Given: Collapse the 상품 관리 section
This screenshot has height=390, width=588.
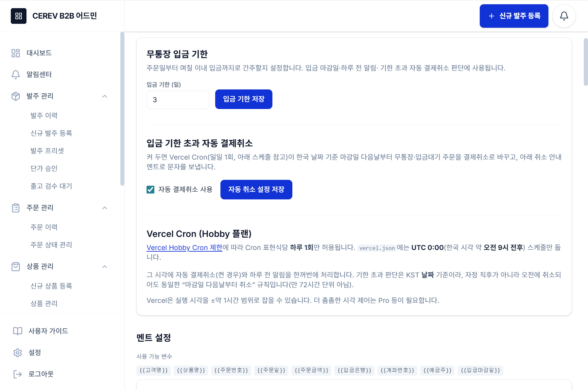Looking at the screenshot, I should coord(105,266).
